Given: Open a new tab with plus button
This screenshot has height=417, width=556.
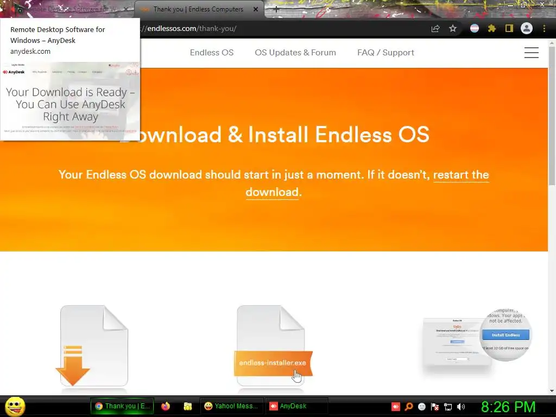Looking at the screenshot, I should pos(276,10).
